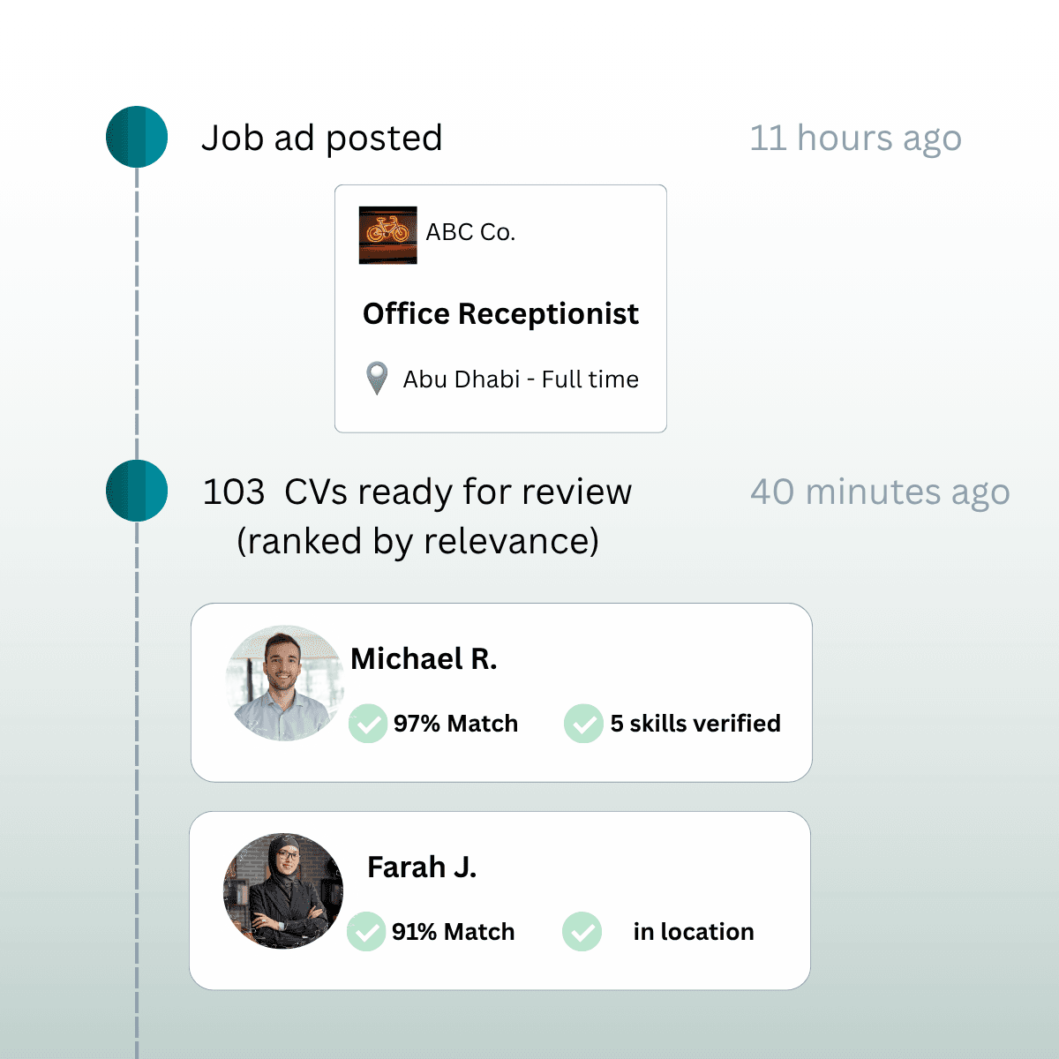The height and width of the screenshot is (1059, 1059).
Task: Click the Abu Dhabi - Full time text
Action: [x=521, y=379]
